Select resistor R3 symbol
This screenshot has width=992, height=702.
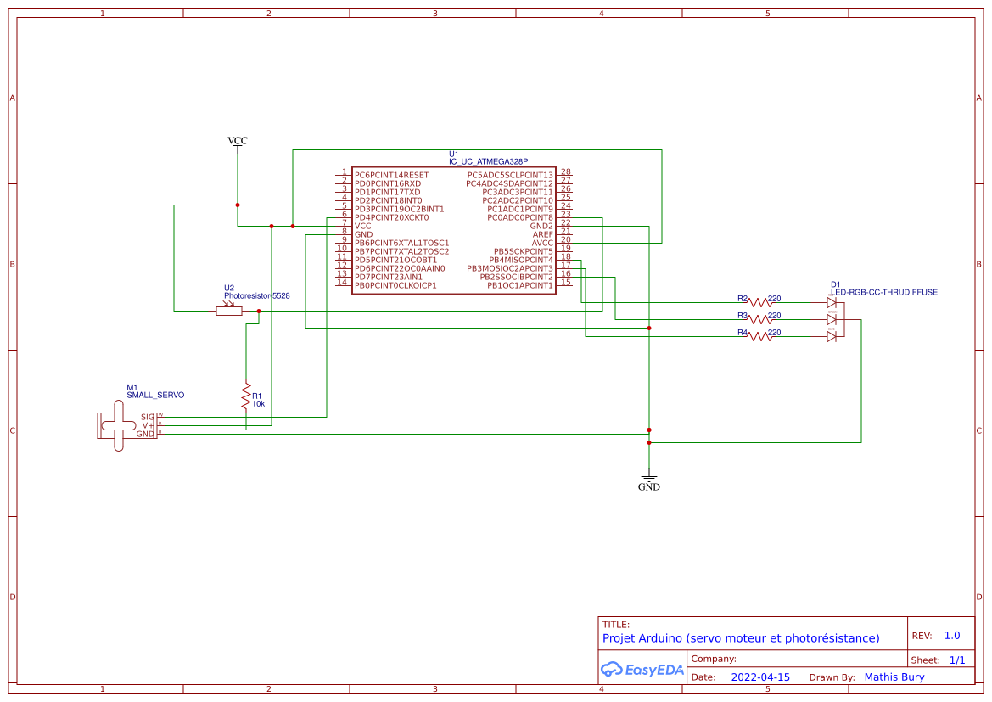coord(761,319)
